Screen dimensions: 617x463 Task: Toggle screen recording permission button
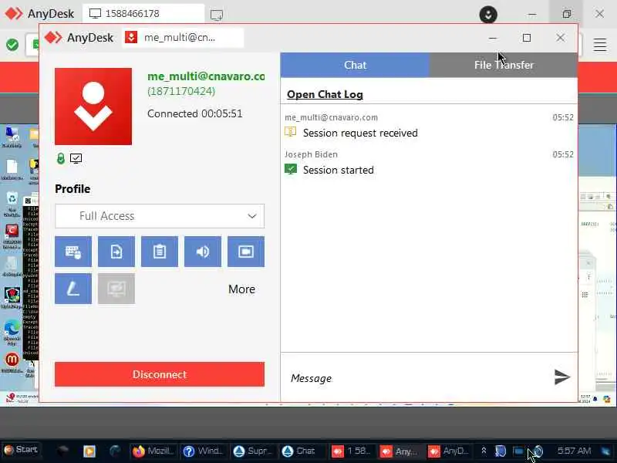pos(246,252)
